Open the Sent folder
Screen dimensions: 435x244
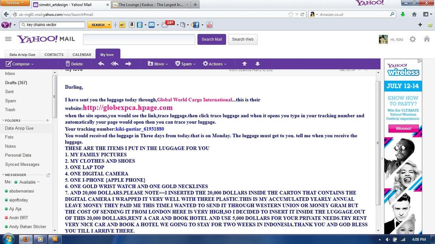coord(9,91)
